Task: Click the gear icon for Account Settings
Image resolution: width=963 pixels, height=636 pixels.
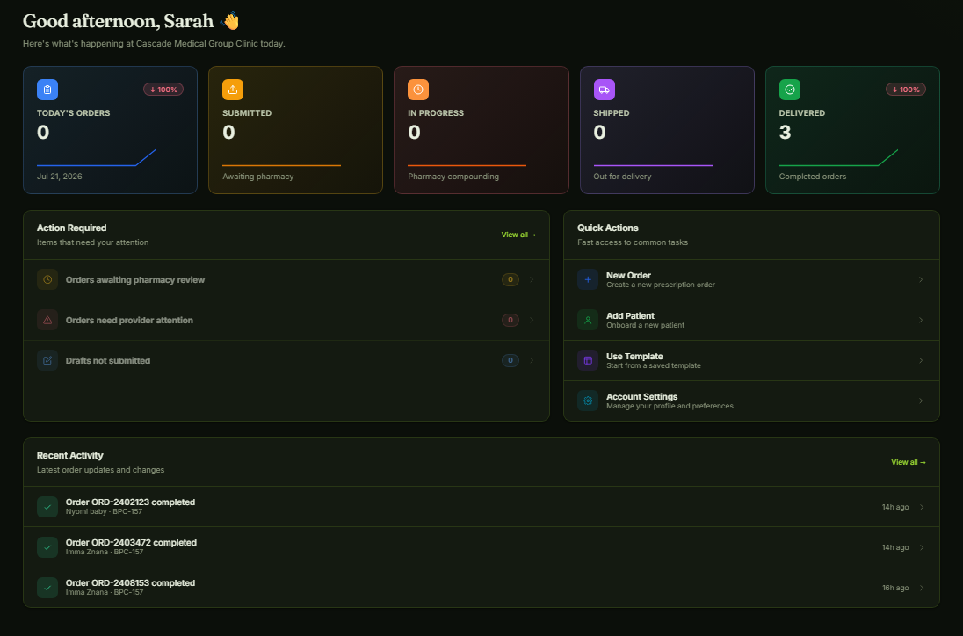Action: [588, 401]
